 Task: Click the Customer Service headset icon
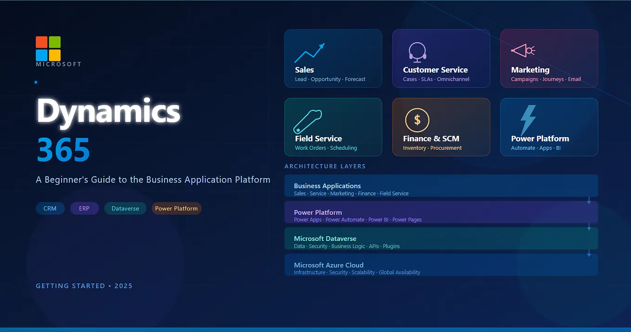(417, 52)
